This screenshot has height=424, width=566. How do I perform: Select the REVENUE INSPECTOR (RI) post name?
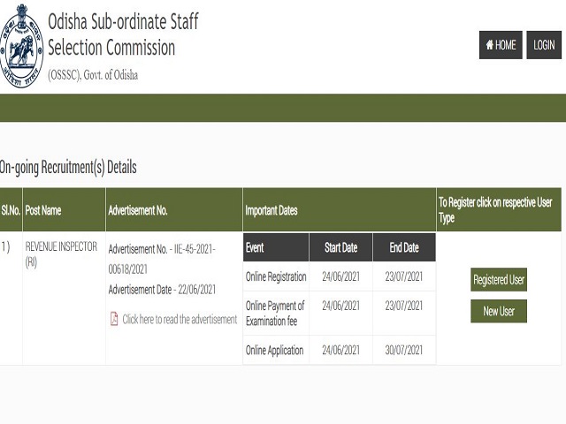[x=61, y=254]
